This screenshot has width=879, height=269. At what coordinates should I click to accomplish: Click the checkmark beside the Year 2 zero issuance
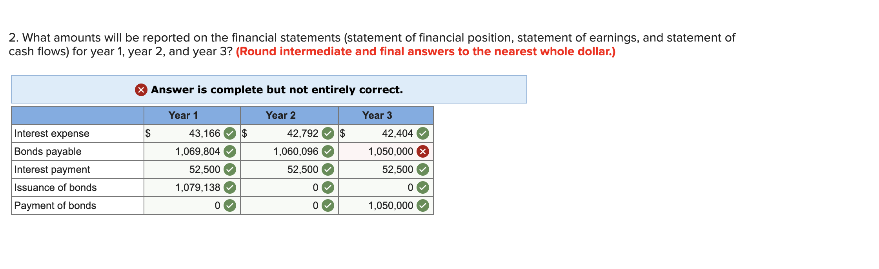click(x=328, y=187)
